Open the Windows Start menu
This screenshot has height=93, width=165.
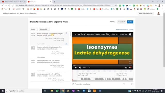[x=3, y=91]
